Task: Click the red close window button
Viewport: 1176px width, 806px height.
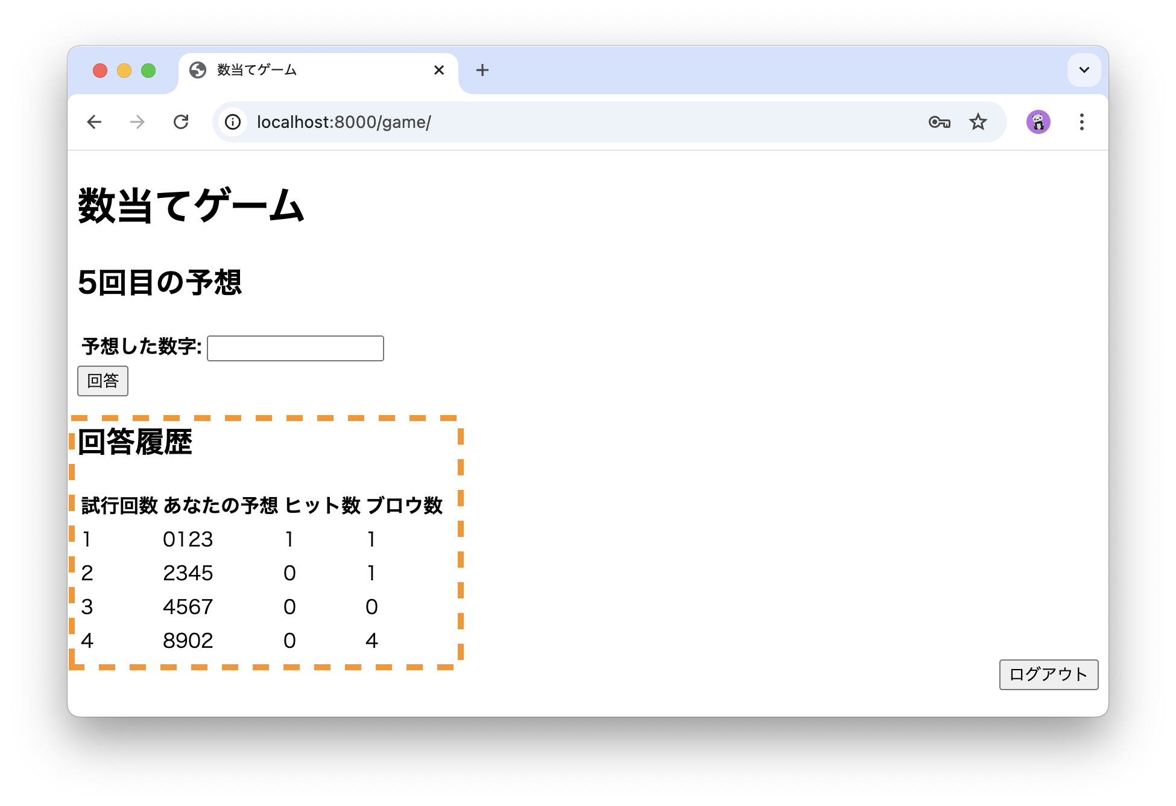Action: point(100,71)
